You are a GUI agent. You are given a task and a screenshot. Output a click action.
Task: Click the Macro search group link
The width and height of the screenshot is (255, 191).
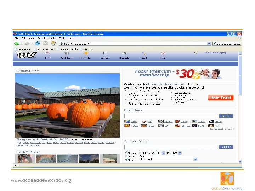pyautogui.click(x=218, y=121)
